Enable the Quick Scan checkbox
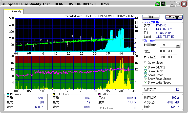 click(x=145, y=63)
